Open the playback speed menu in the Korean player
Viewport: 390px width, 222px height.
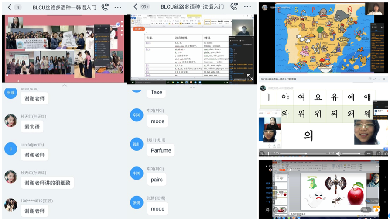click(x=369, y=153)
